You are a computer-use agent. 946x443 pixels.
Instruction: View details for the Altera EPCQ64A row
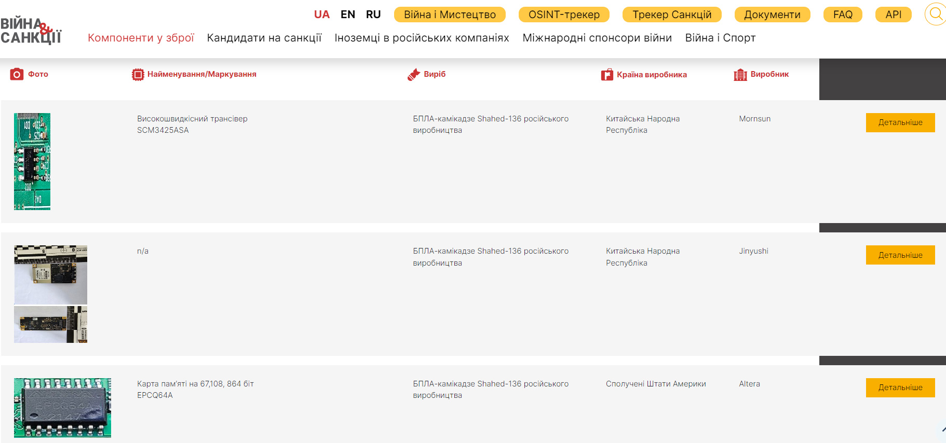pyautogui.click(x=900, y=387)
